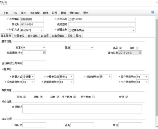
Task: Click the 单价 input field
Action: click(130, 125)
